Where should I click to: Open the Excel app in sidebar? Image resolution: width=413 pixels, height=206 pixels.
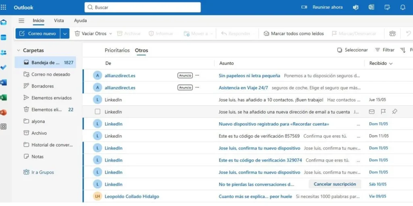click(4, 98)
